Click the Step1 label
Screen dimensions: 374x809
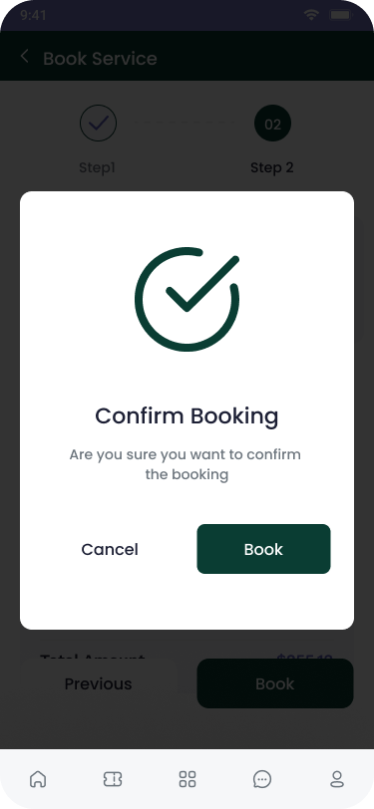point(97,167)
